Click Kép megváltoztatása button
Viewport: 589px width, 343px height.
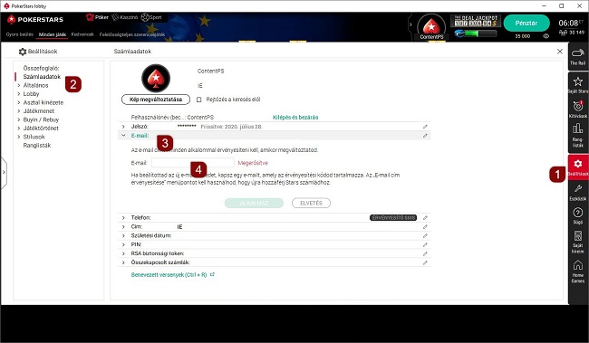coord(156,100)
